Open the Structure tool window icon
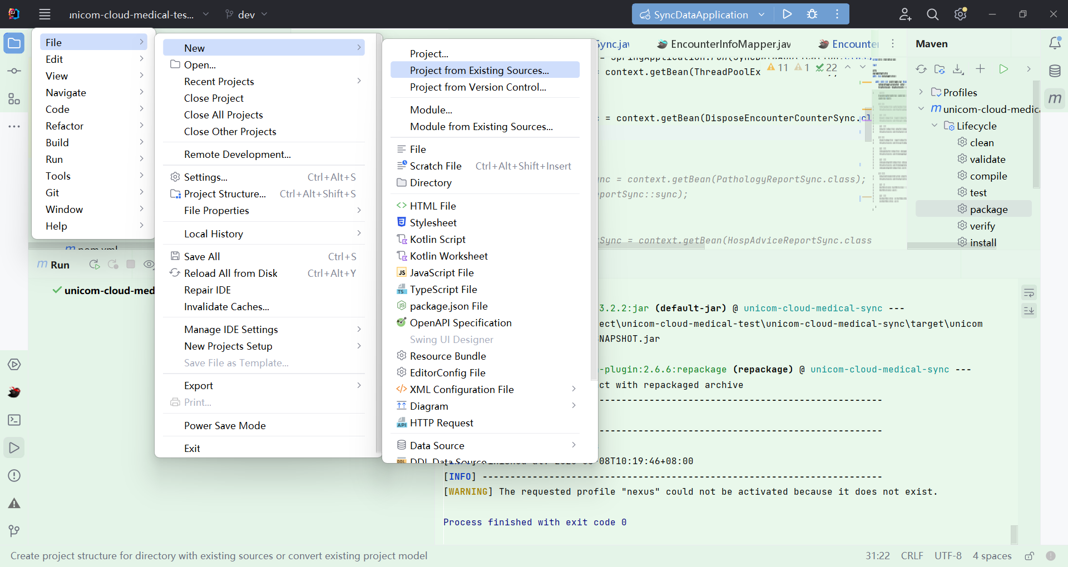This screenshot has width=1068, height=567. [x=14, y=99]
